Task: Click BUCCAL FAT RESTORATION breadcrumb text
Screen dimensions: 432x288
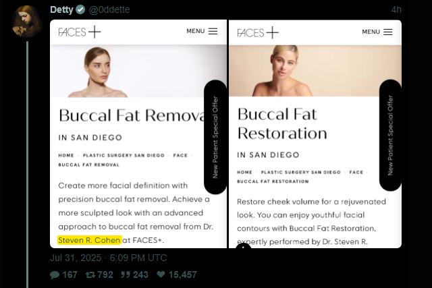Action: tap(273, 181)
